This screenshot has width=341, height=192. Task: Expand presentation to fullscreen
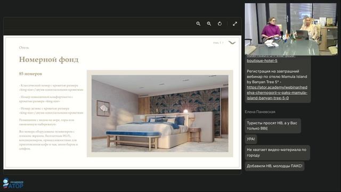pyautogui.click(x=235, y=23)
